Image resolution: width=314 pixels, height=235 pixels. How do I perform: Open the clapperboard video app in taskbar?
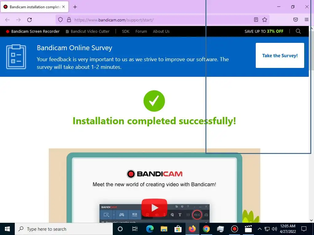click(x=248, y=229)
